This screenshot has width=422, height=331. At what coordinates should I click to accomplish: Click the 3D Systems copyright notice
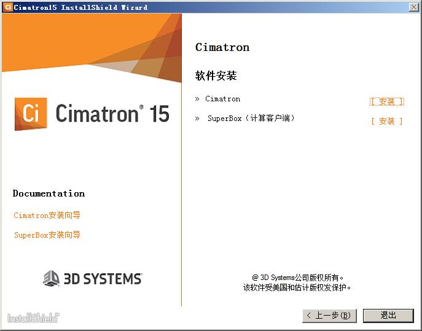click(297, 282)
